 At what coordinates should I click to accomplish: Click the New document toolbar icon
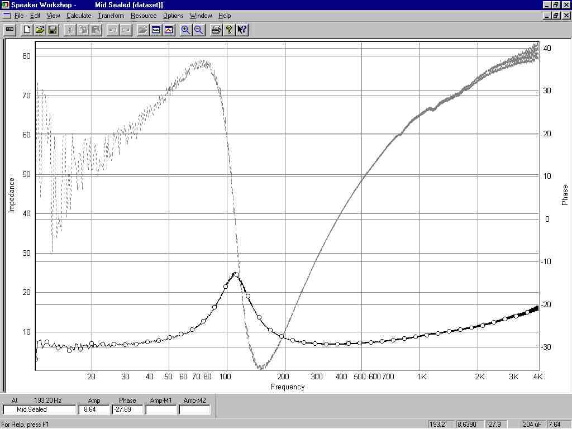(x=27, y=30)
